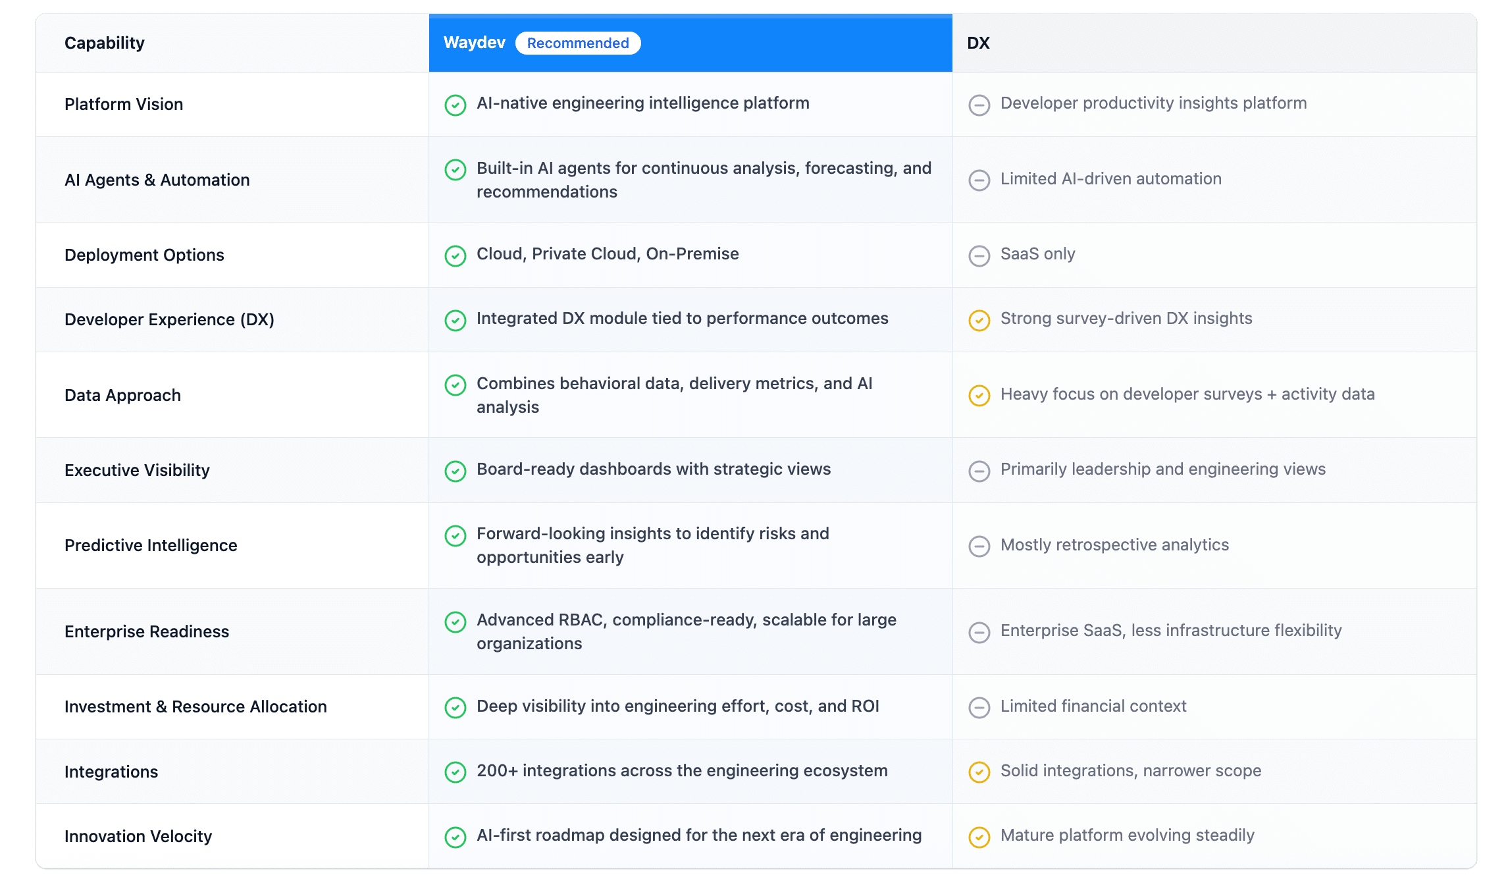This screenshot has width=1508, height=877.
Task: Click green check icon for AI-native engineering platform
Action: [455, 105]
